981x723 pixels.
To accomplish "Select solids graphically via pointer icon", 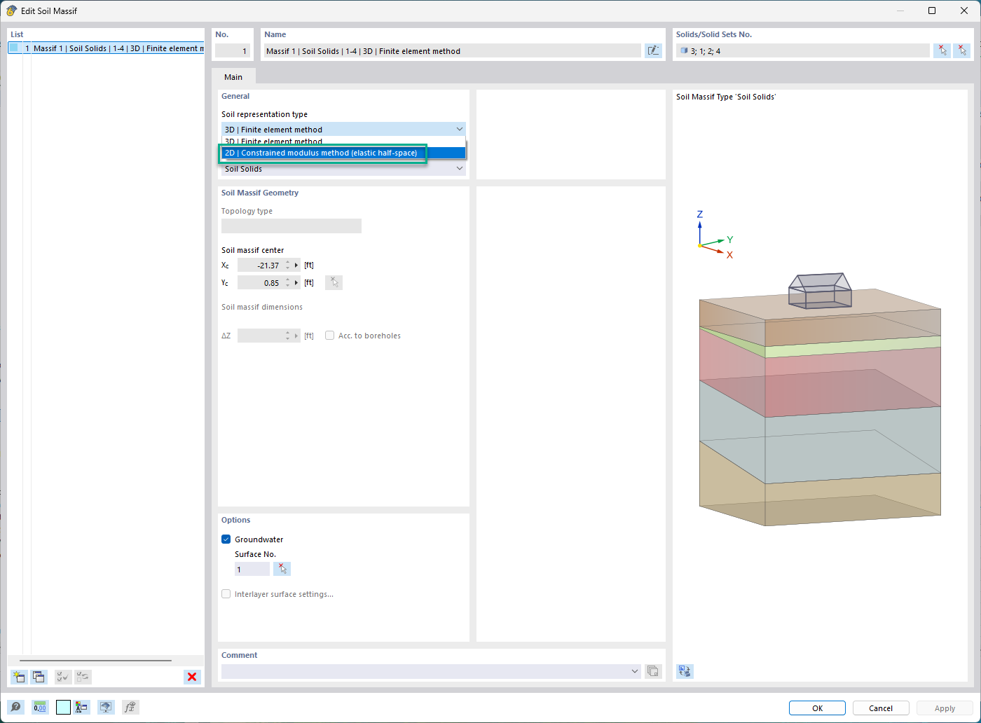I will point(942,50).
